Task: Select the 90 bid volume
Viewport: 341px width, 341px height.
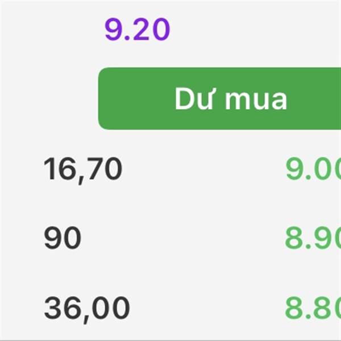Action: tap(63, 238)
